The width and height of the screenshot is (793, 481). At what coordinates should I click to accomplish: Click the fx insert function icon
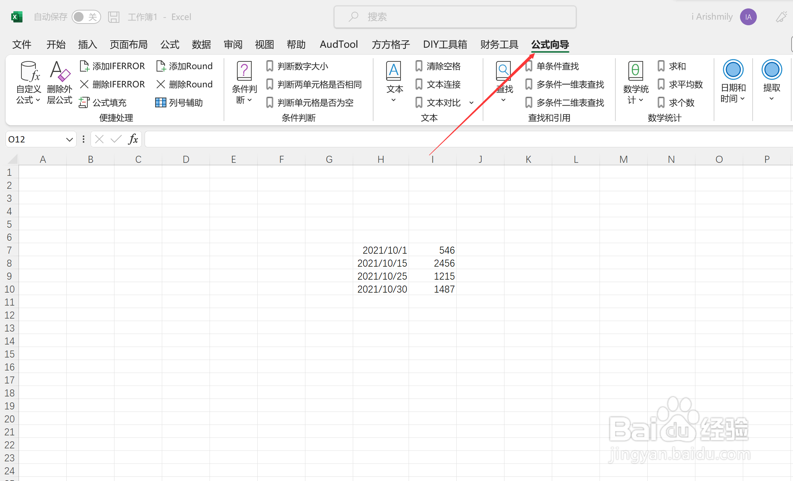point(133,139)
